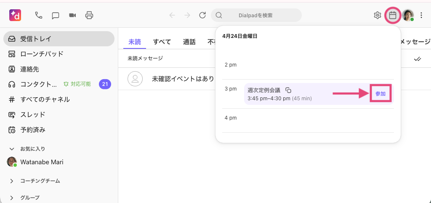
Task: Open the phone call dialer icon
Action: [39, 16]
